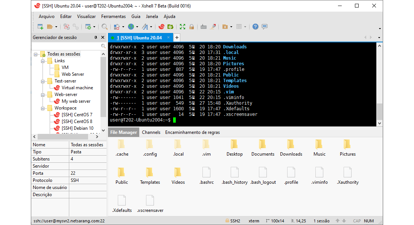Click the reconnect chain-link icon

click(76, 27)
